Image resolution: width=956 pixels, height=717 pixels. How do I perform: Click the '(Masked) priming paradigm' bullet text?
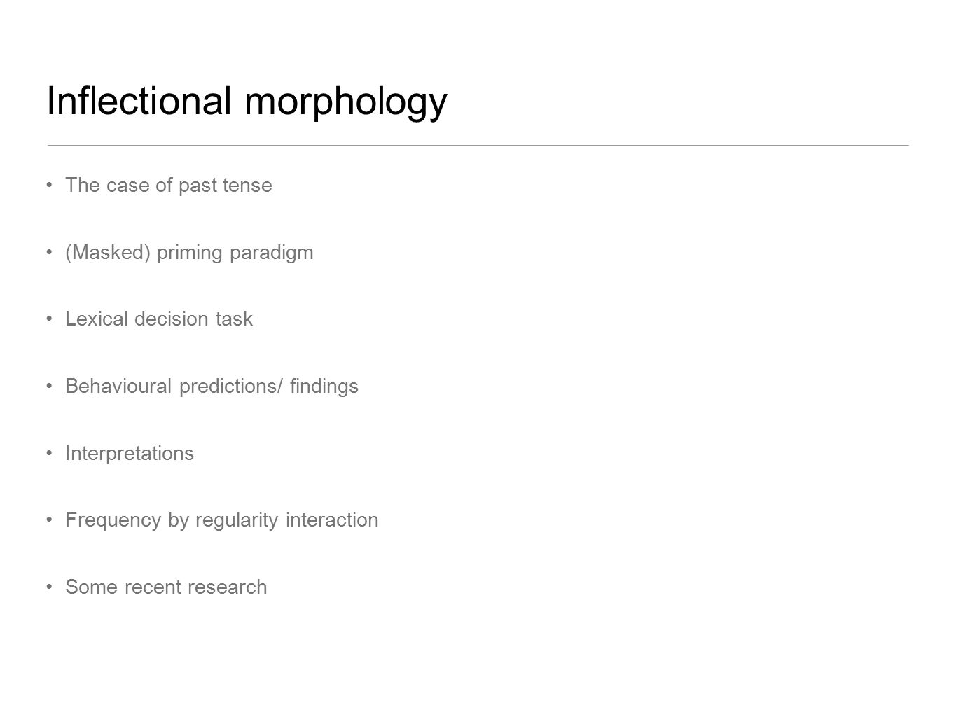click(189, 253)
